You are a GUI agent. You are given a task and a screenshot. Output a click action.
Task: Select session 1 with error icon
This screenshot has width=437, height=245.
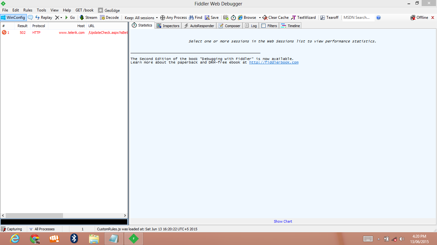click(x=4, y=33)
